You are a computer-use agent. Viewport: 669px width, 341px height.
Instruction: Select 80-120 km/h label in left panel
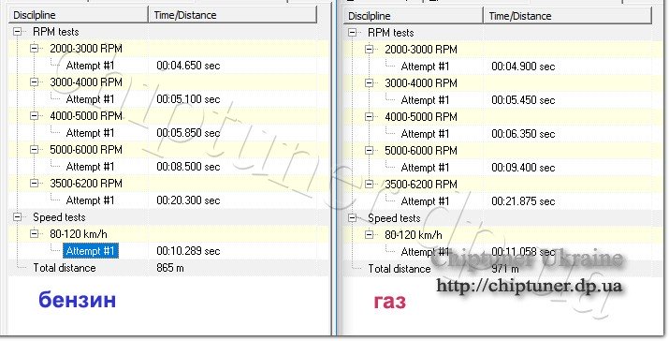(79, 234)
